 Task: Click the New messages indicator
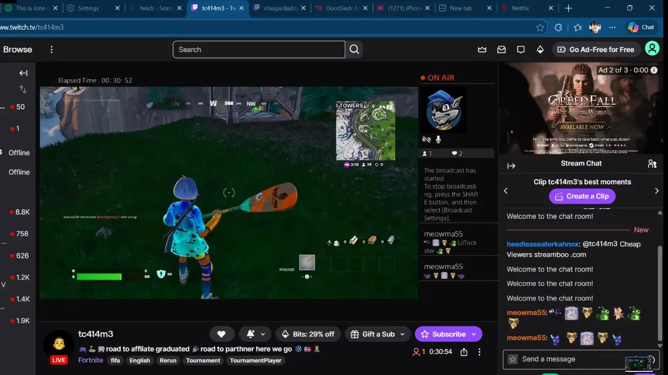pos(641,230)
